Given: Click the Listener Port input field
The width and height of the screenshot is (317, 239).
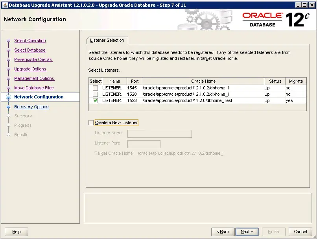Looking at the screenshot, I should [144, 144].
